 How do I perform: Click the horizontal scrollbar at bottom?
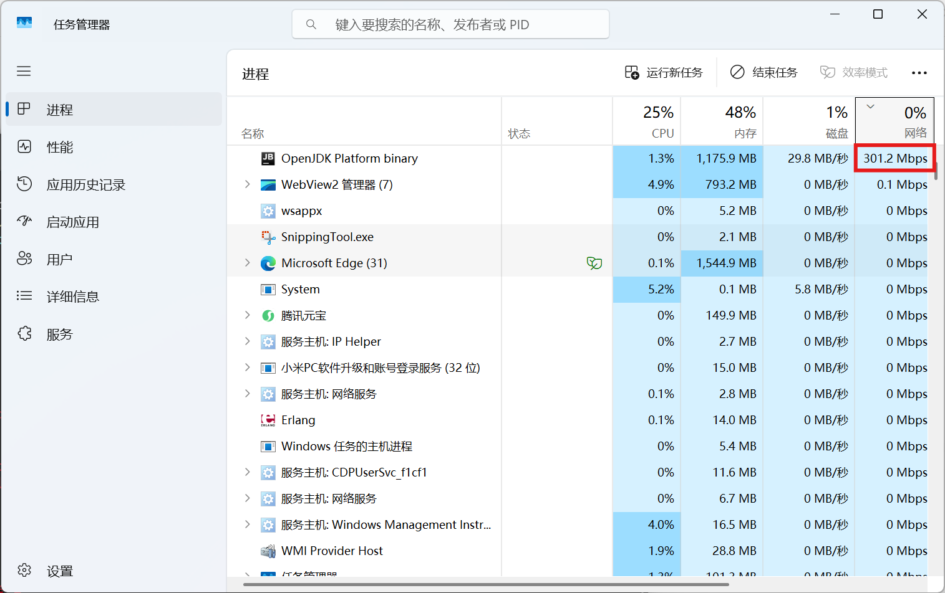point(486,584)
